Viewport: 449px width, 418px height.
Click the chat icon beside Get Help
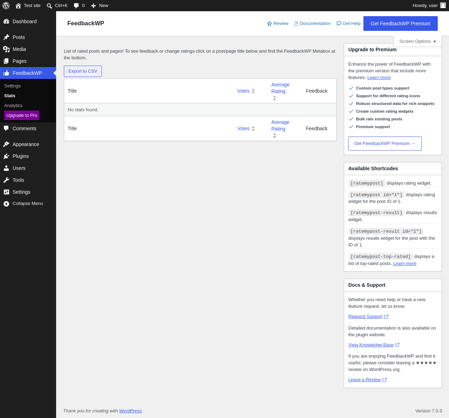[339, 24]
